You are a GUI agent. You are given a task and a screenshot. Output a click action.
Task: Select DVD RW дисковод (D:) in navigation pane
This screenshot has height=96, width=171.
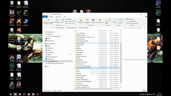tap(55, 63)
